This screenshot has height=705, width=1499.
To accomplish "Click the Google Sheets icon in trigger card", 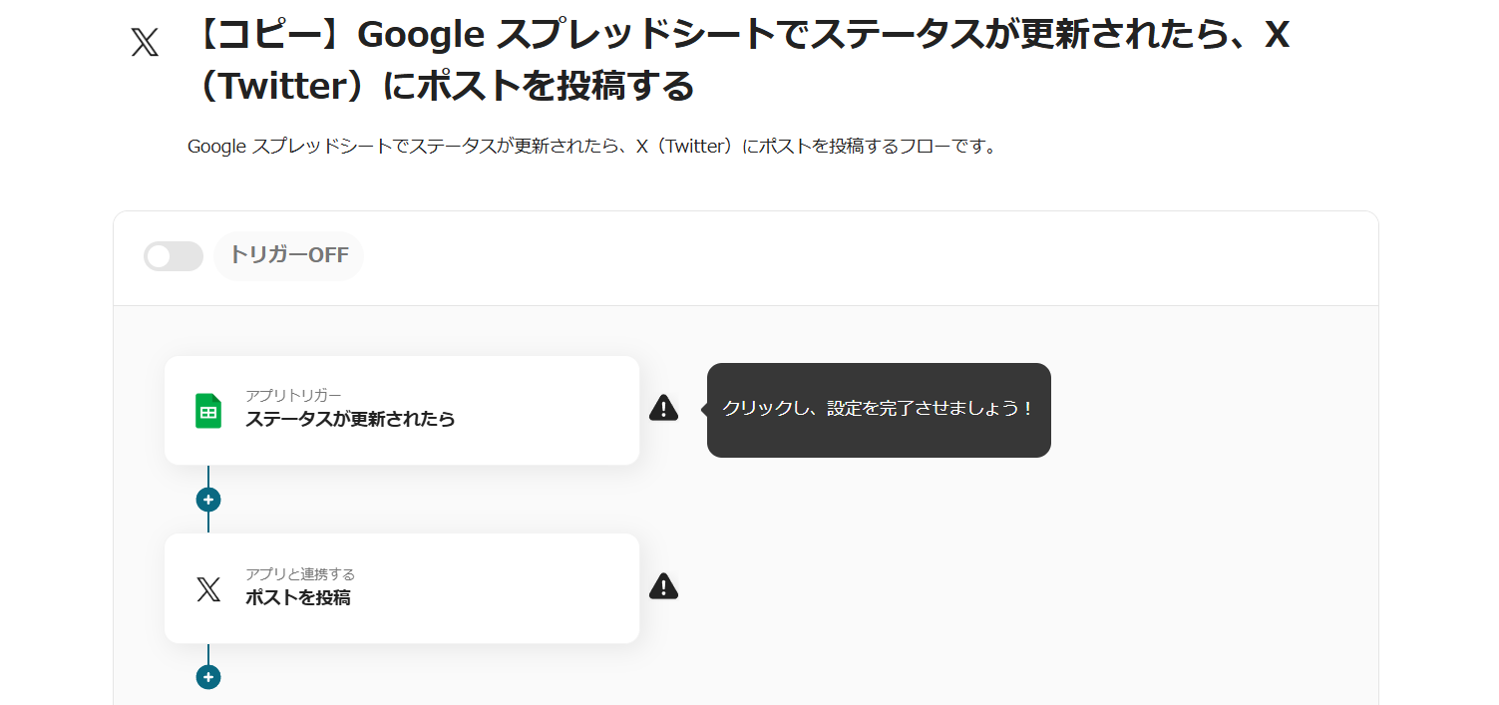I will pos(208,410).
